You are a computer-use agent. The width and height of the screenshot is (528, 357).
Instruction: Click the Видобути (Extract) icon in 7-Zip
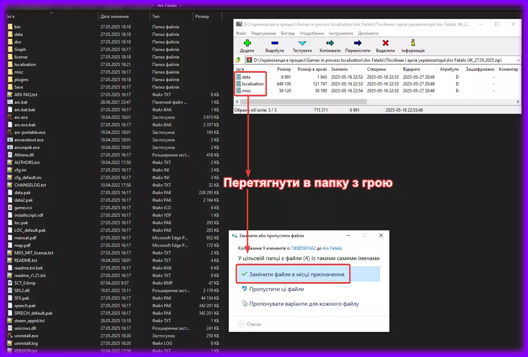pos(275,43)
